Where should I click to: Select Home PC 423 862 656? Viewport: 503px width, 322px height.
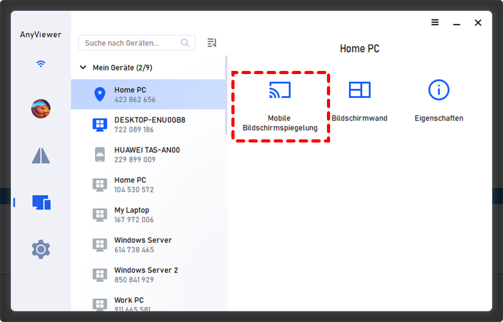(148, 95)
